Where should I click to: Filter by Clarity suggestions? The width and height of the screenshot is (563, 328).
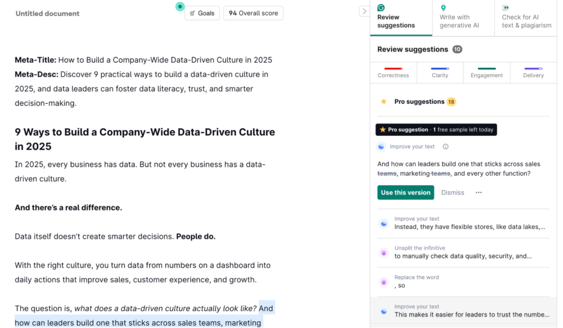coord(440,73)
